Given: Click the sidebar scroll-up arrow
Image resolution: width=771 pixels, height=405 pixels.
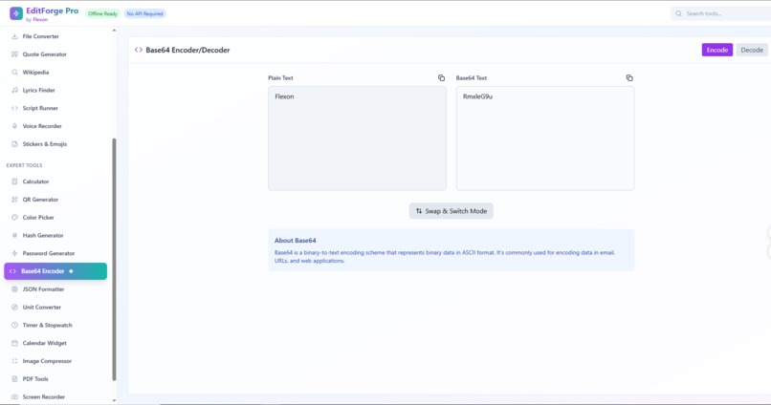Looking at the screenshot, I should [x=114, y=31].
